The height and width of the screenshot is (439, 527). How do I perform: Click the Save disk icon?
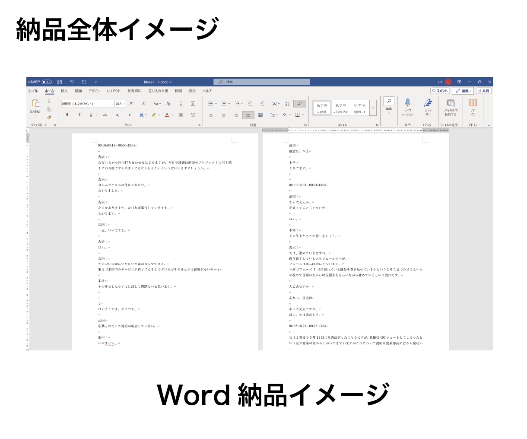60,82
